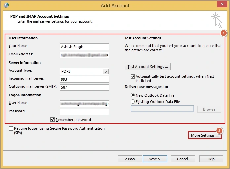The image size is (230, 169).
Task: Click the Your Name field with Ashish Singh
Action: point(85,47)
